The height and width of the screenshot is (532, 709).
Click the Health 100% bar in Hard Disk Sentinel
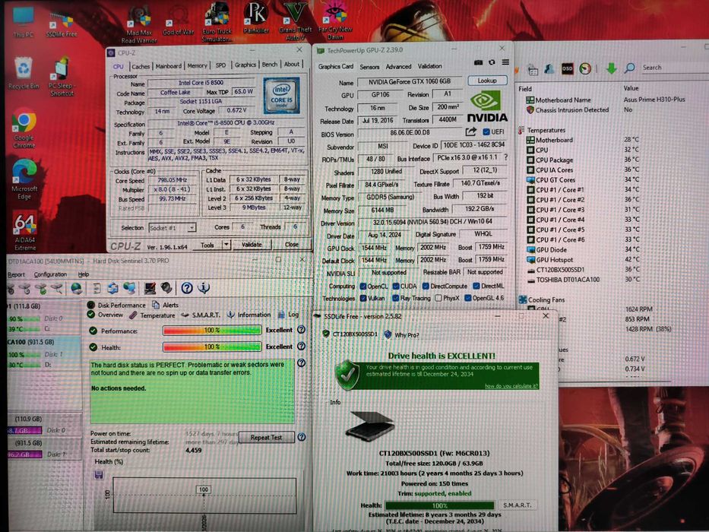click(212, 347)
